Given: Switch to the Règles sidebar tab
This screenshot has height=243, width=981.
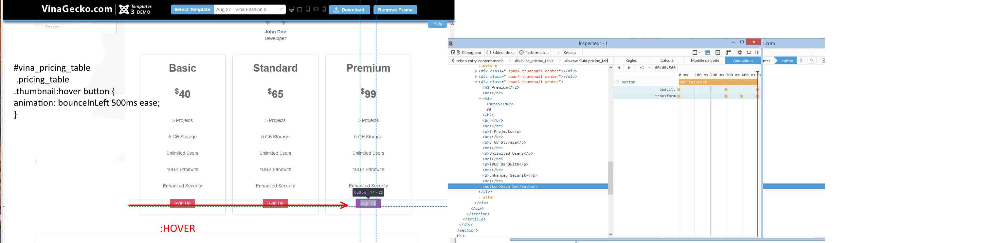Looking at the screenshot, I should coord(631,61).
